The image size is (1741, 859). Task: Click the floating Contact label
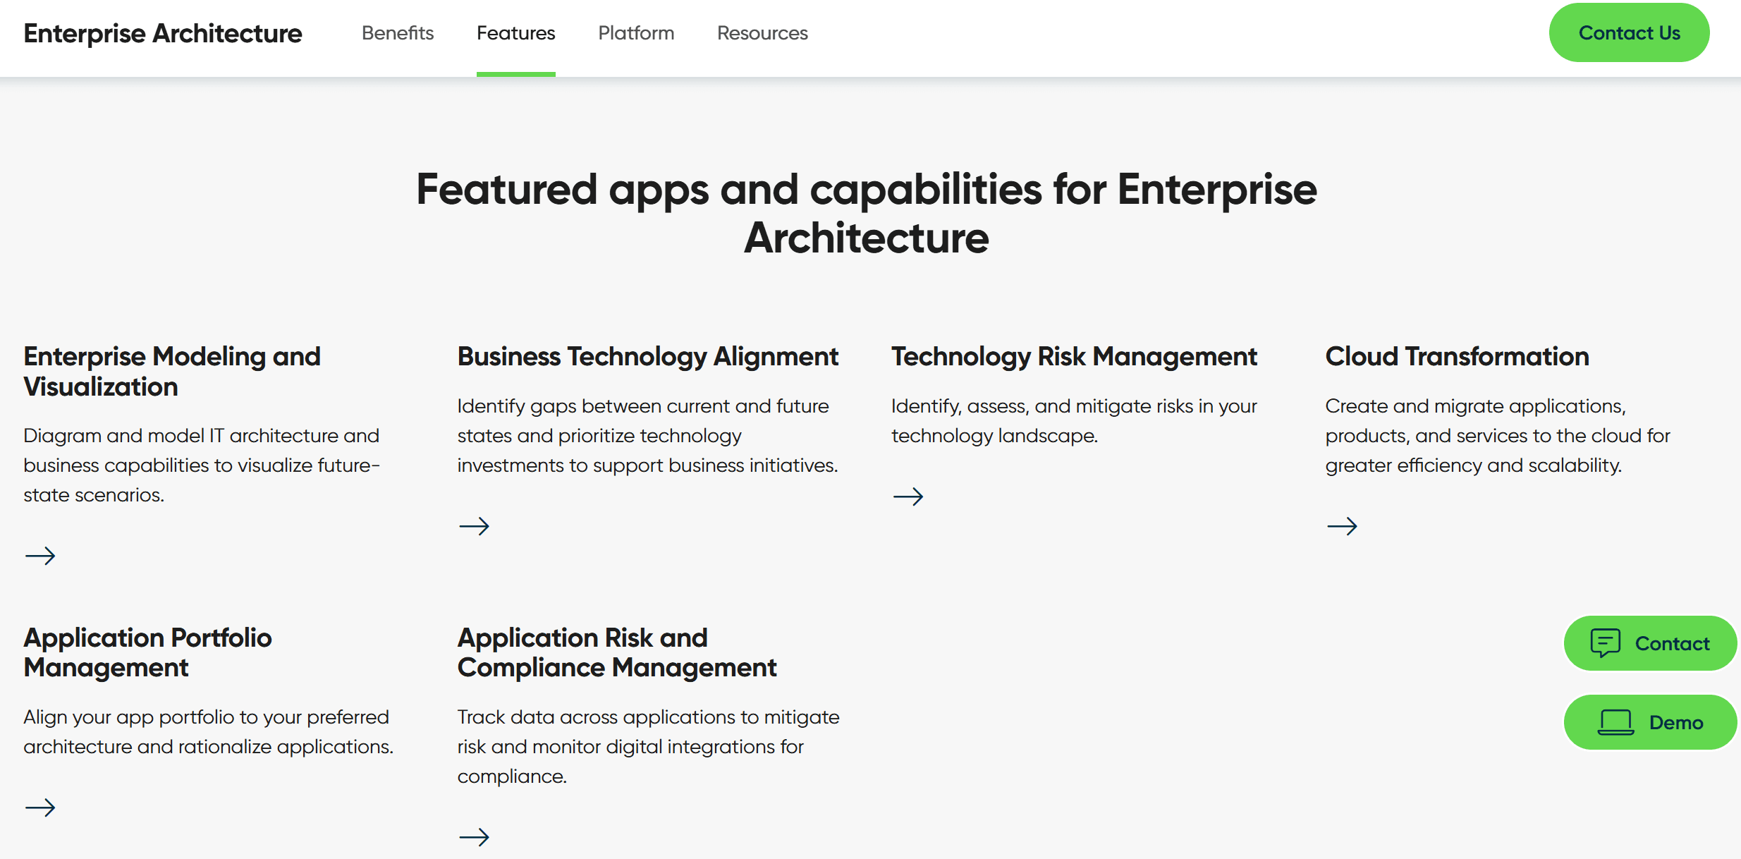(1672, 643)
